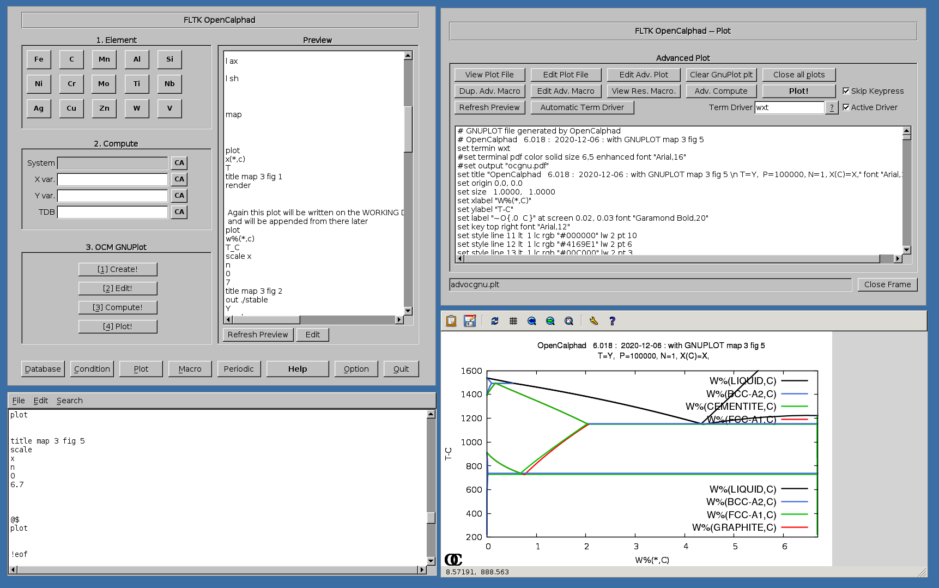939x588 pixels.
Task: Select the Fe element button
Action: pyautogui.click(x=39, y=59)
